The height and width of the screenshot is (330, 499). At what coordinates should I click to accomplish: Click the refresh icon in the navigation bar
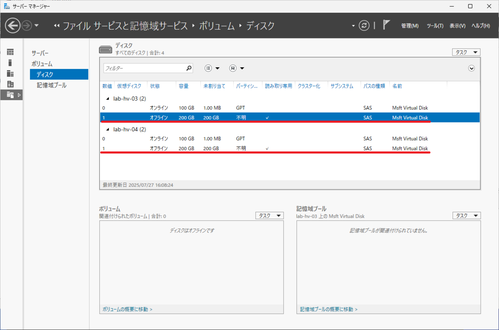click(x=364, y=25)
